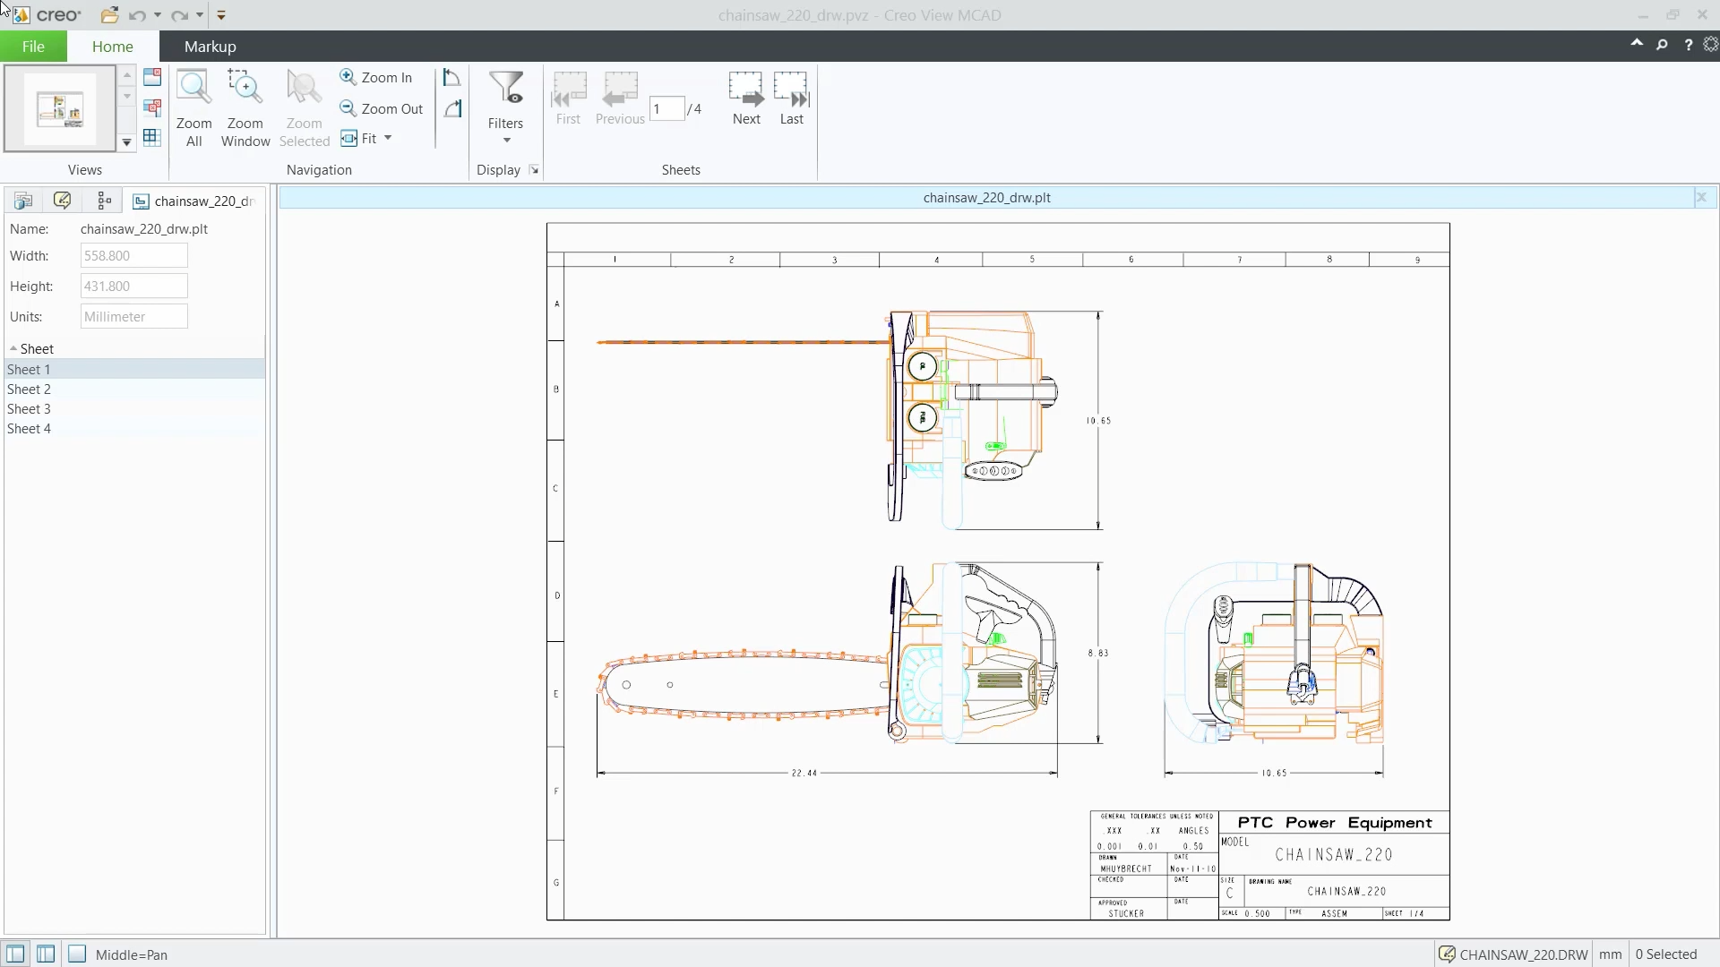
Task: Switch to the Markup ribbon tab
Action: (x=211, y=47)
